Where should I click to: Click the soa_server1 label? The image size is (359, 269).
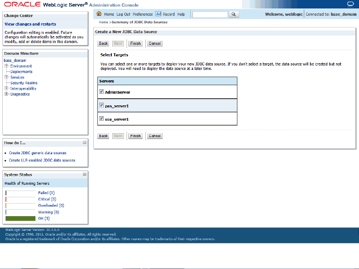117,119
